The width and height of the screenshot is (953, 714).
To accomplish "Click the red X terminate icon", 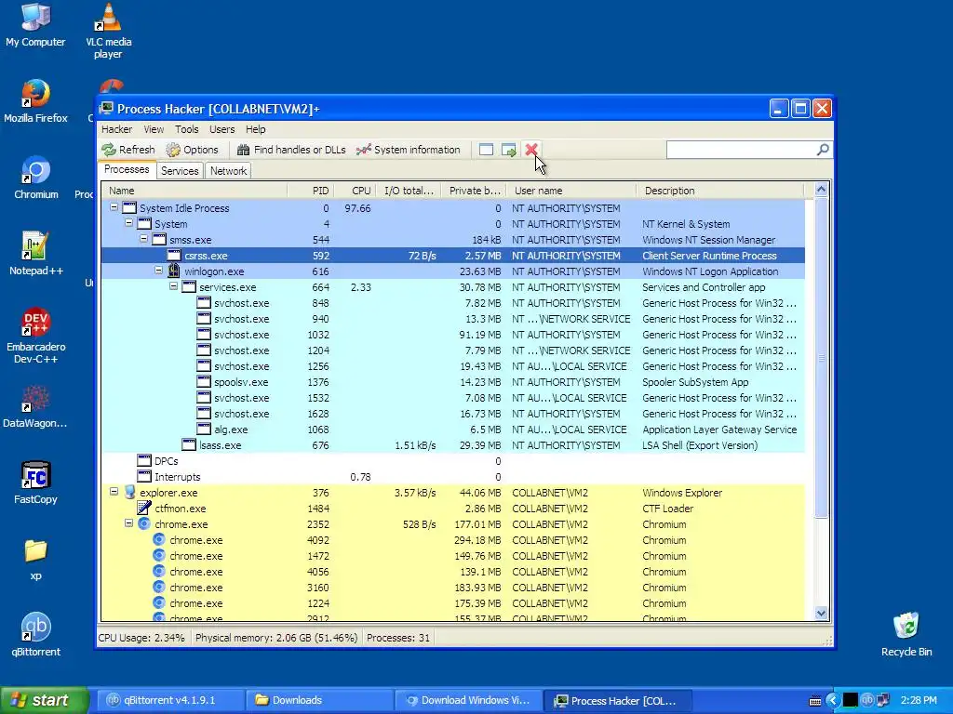I will (x=531, y=150).
